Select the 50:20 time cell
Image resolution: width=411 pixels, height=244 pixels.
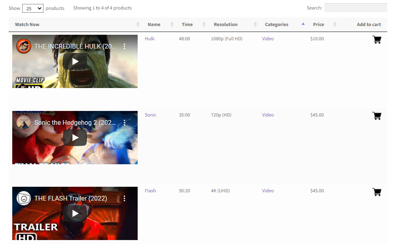tap(184, 191)
